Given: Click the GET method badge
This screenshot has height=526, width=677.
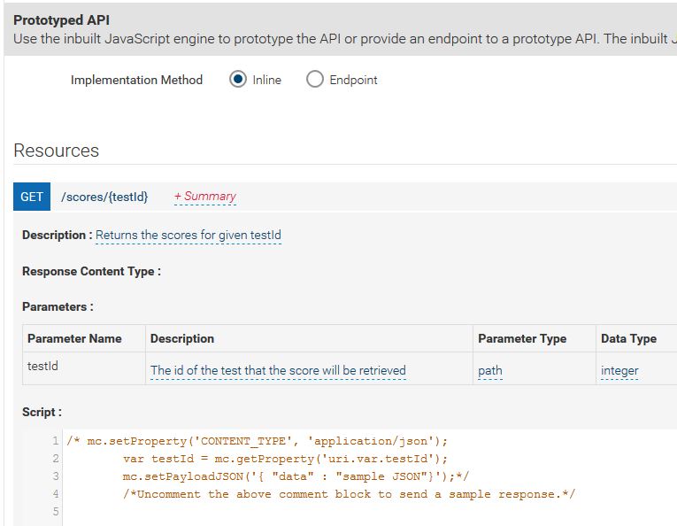Looking at the screenshot, I should (32, 197).
